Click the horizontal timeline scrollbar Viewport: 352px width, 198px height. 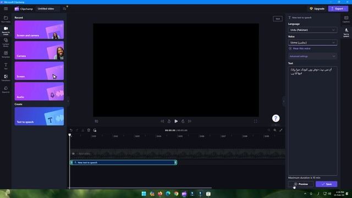[140, 188]
